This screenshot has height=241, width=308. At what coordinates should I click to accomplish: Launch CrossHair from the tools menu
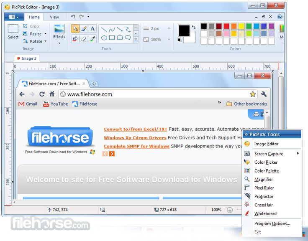pos(272,205)
